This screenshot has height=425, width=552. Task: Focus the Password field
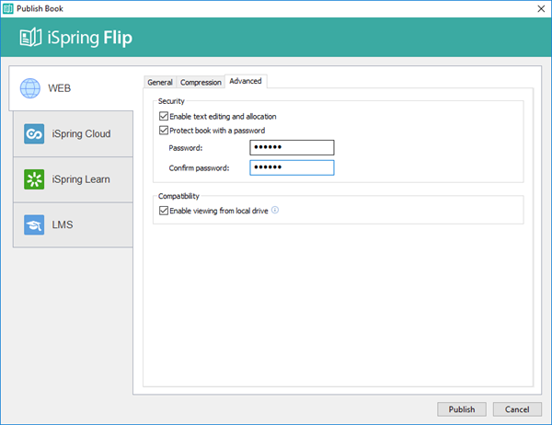(x=292, y=147)
